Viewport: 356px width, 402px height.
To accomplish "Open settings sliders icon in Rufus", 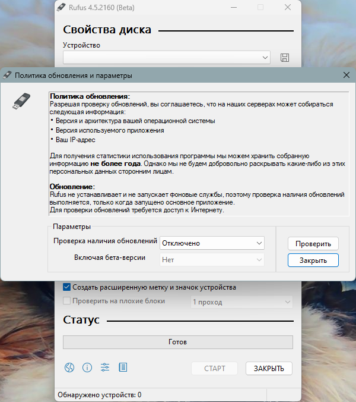I will pos(105,368).
